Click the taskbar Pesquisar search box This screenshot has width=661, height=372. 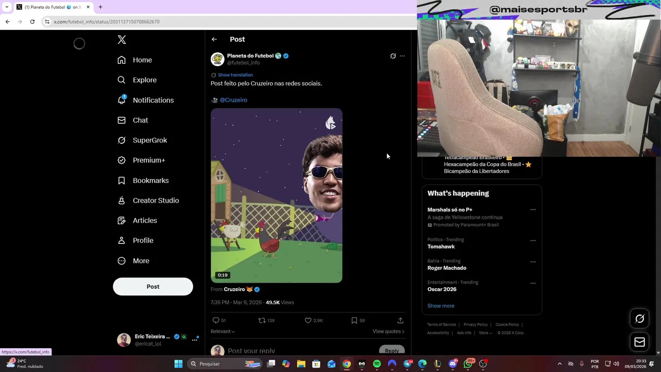click(225, 364)
